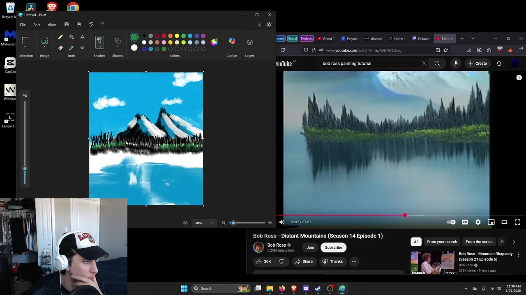Click the Share icon in Paint

click(x=79, y=25)
